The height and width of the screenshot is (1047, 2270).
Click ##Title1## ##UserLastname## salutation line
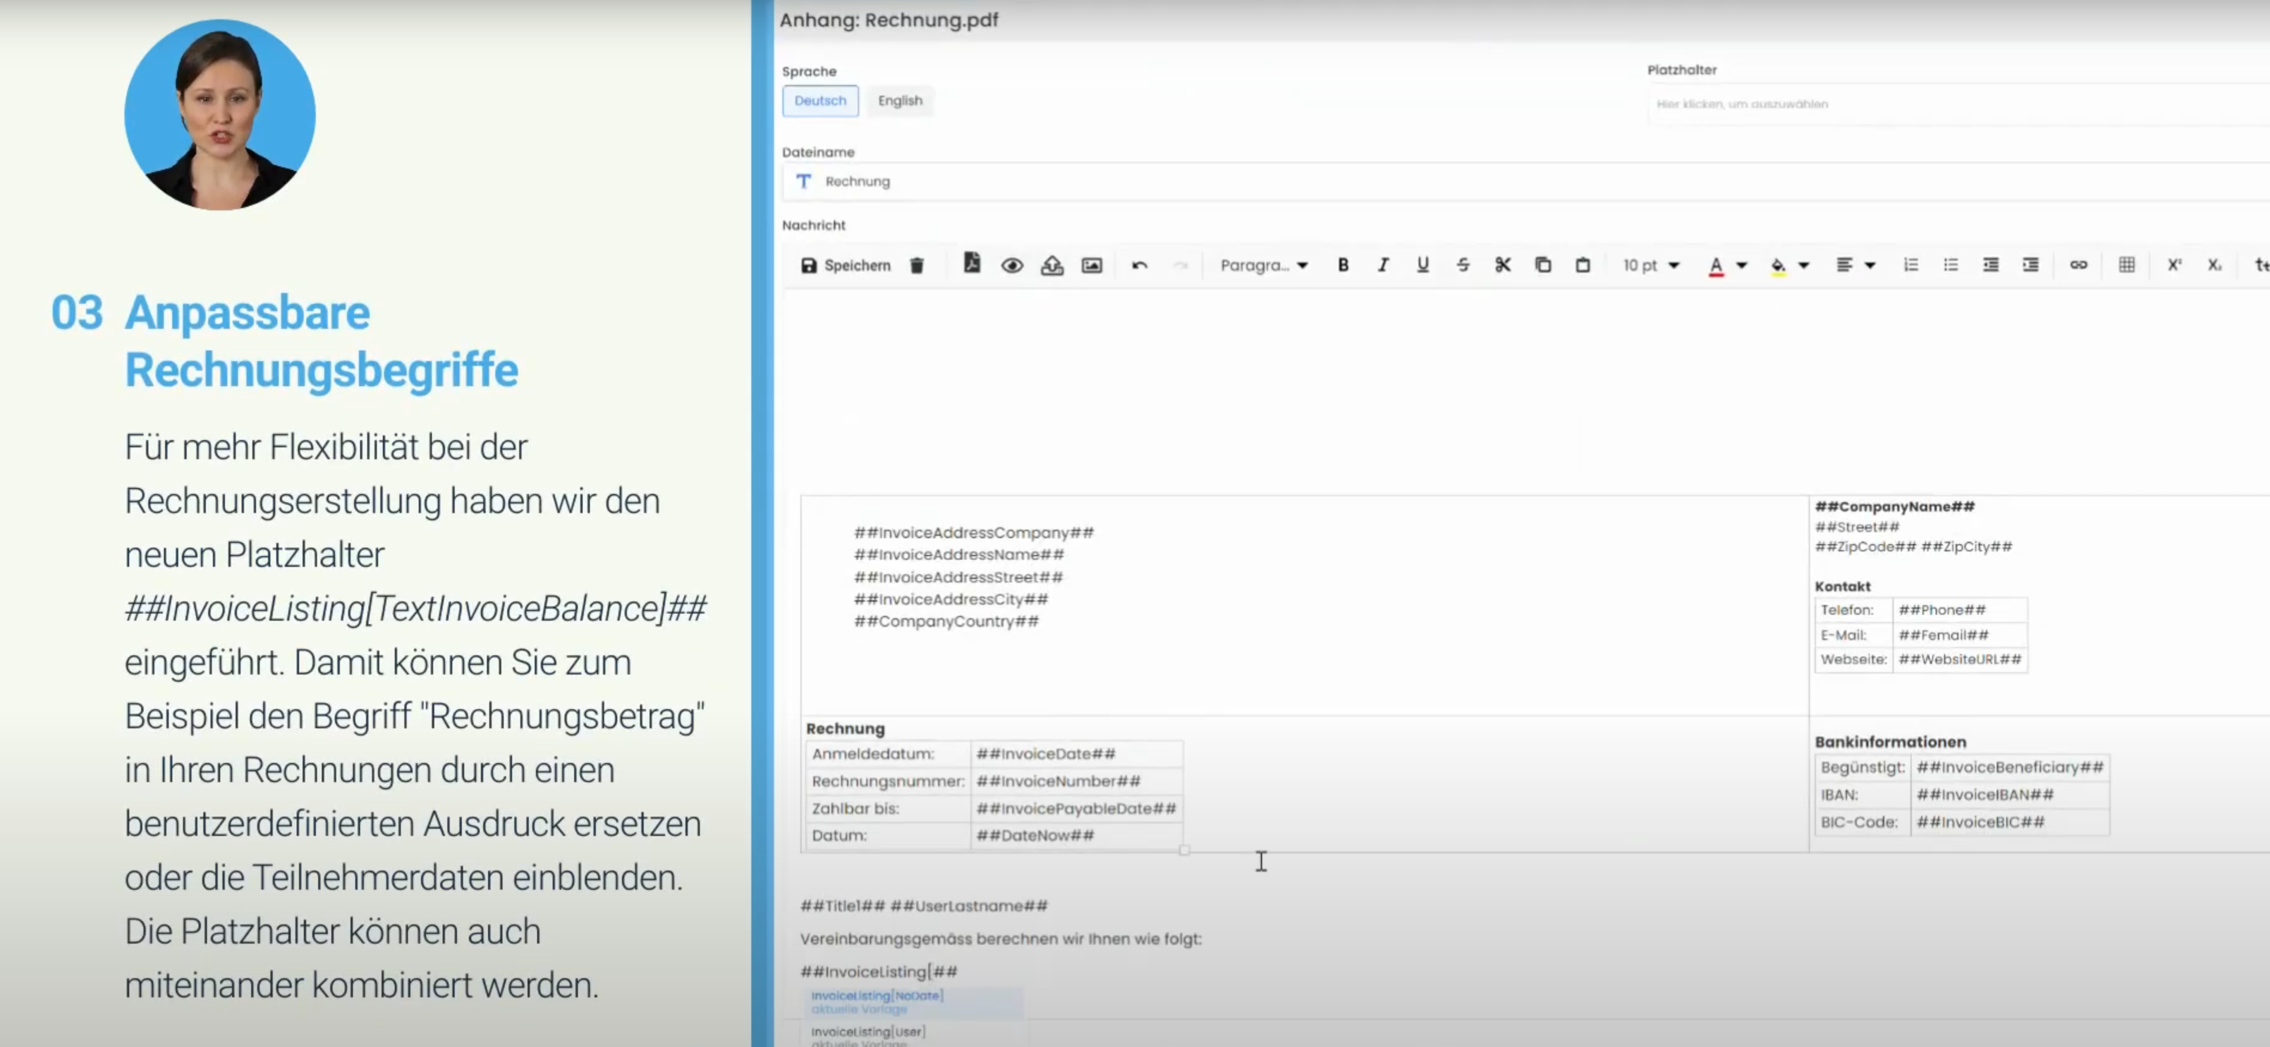coord(924,905)
